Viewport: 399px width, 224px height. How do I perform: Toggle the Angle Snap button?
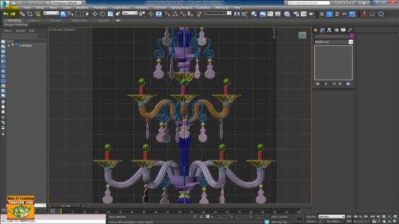click(175, 14)
